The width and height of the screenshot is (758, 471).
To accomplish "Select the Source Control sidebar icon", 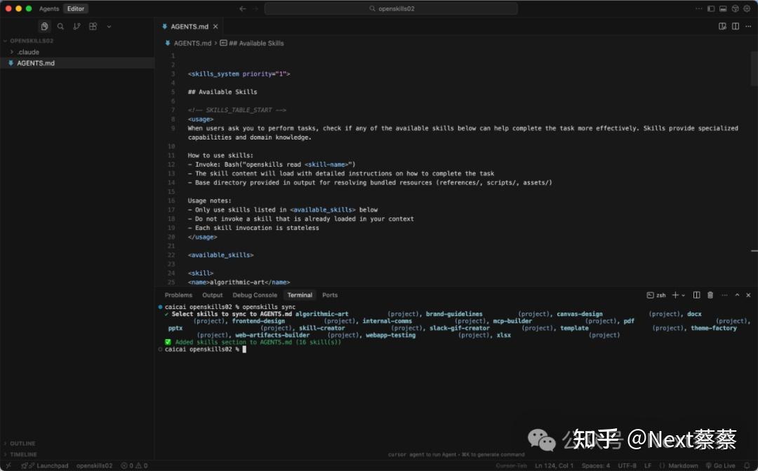I will pyautogui.click(x=77, y=26).
